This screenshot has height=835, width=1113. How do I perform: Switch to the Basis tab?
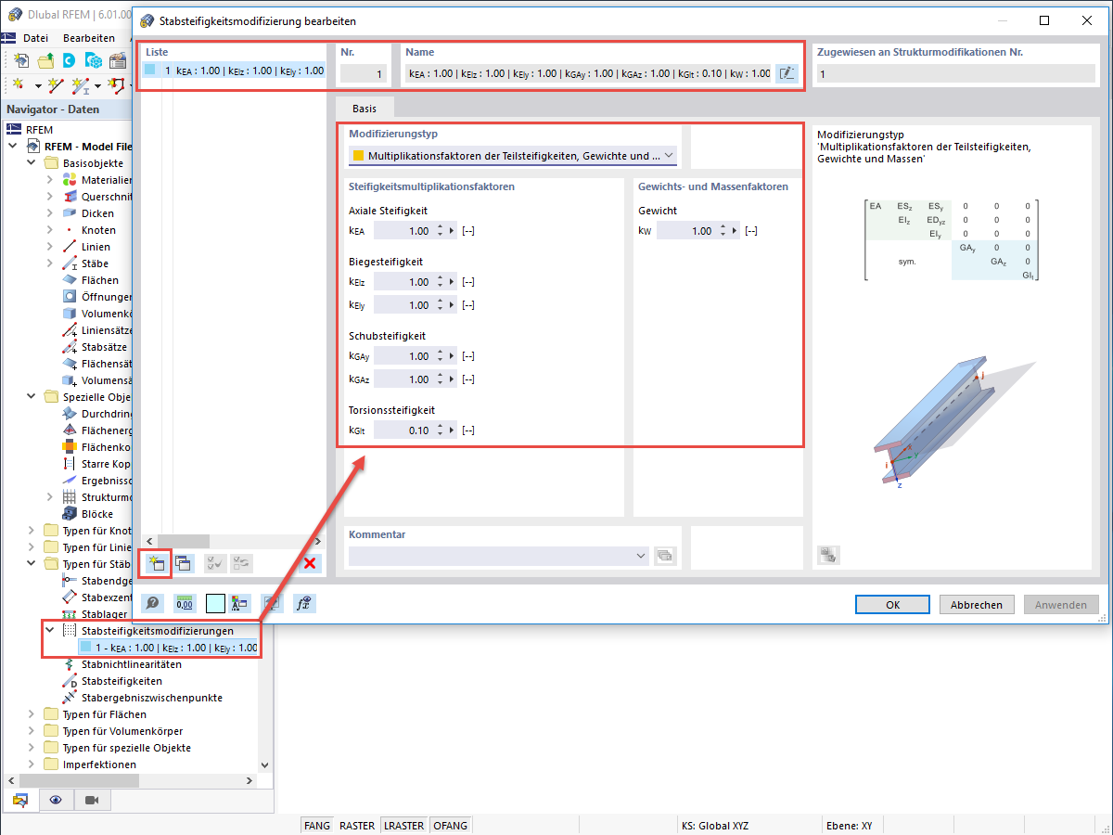(x=365, y=108)
